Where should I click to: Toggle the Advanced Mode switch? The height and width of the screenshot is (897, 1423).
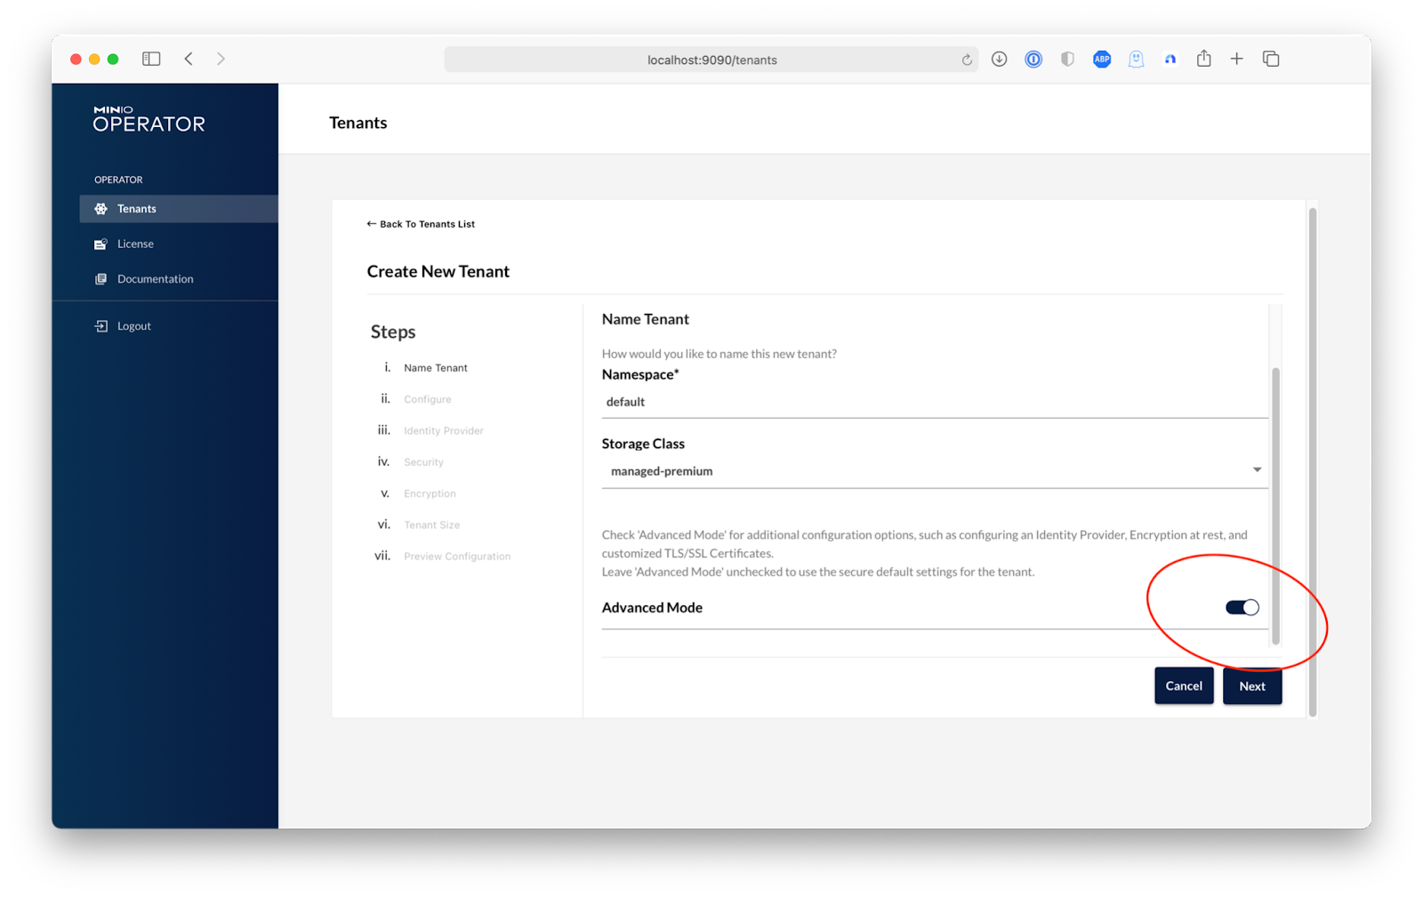pos(1242,608)
